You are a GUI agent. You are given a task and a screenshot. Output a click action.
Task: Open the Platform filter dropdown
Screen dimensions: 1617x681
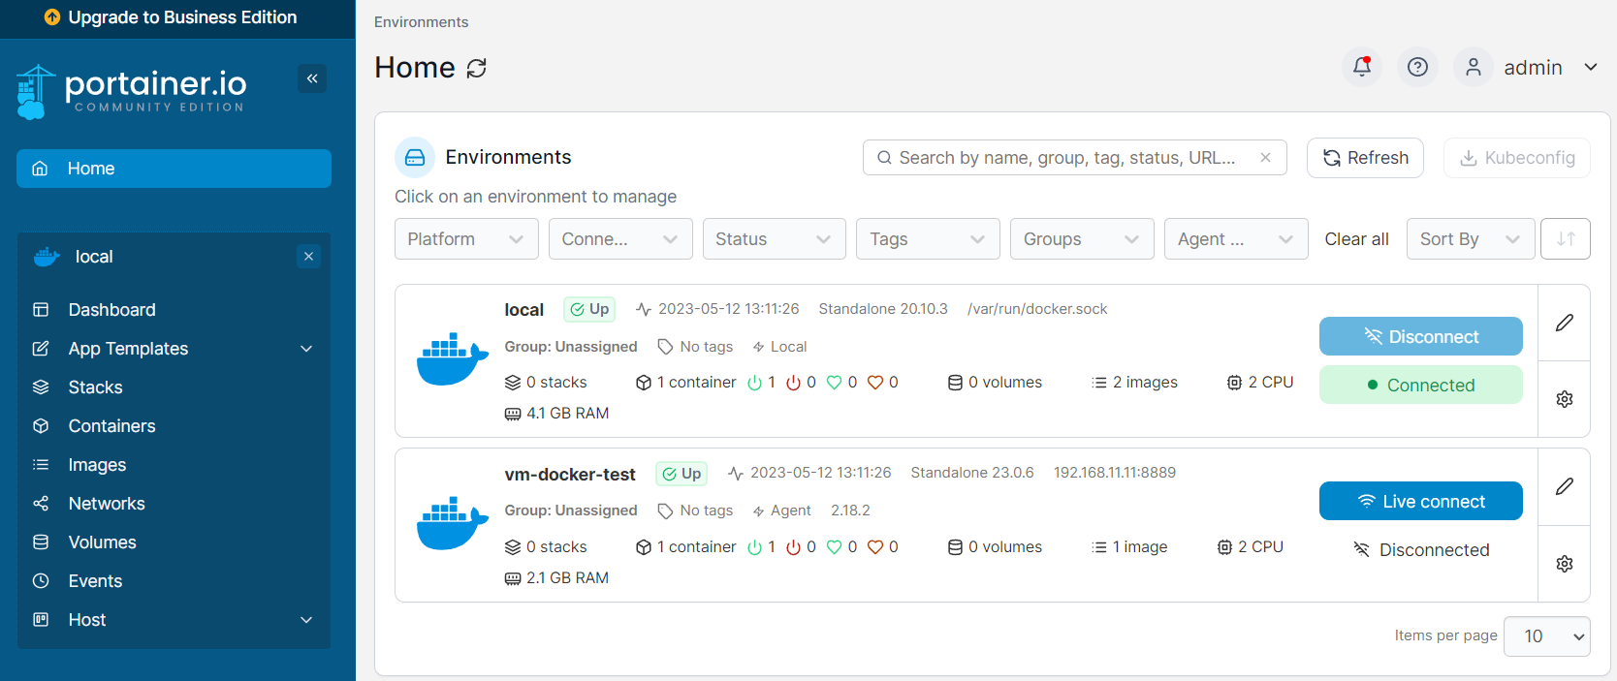click(466, 239)
